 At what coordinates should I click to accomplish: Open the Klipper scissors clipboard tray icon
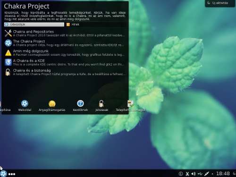[187, 174]
